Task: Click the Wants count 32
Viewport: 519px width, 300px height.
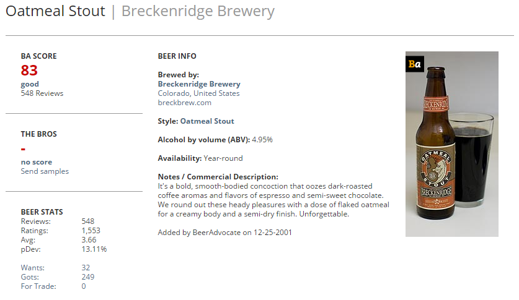Action: click(x=86, y=268)
